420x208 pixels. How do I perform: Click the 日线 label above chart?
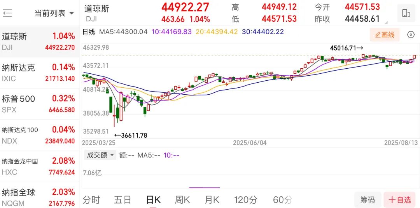89,32
